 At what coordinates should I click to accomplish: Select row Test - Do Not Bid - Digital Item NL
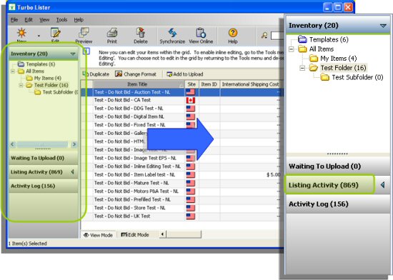point(182,116)
